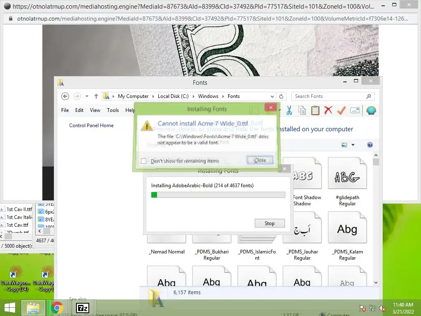Click the blue shell icon in the toolbar
421x316 pixels.
[x=371, y=110]
